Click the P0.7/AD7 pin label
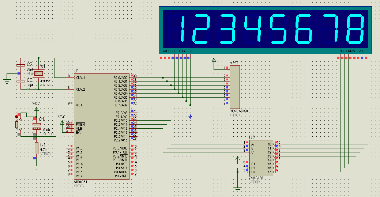Image resolution: width=380 pixels, height=197 pixels. point(120,105)
